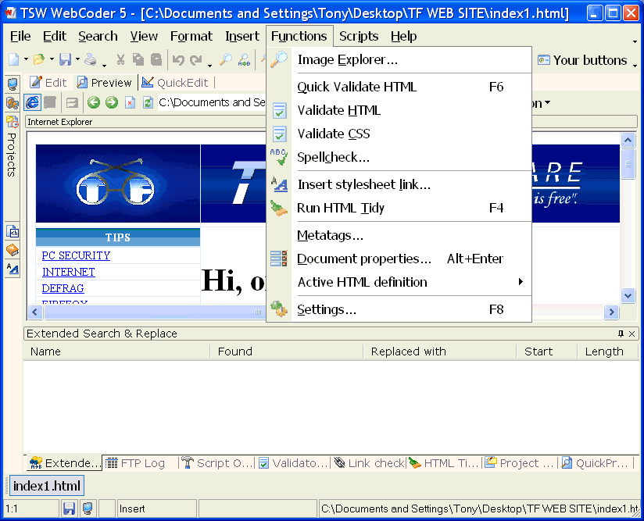Refresh the preview with the green arrows icon
This screenshot has width=644, height=521.
coord(148,102)
